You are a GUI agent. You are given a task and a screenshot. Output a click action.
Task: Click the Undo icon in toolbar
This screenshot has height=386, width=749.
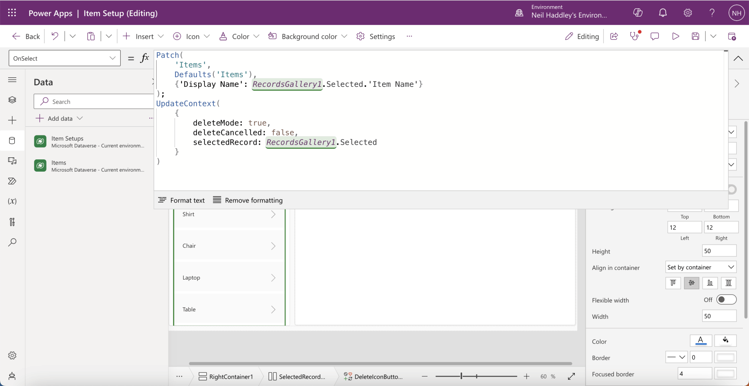55,36
